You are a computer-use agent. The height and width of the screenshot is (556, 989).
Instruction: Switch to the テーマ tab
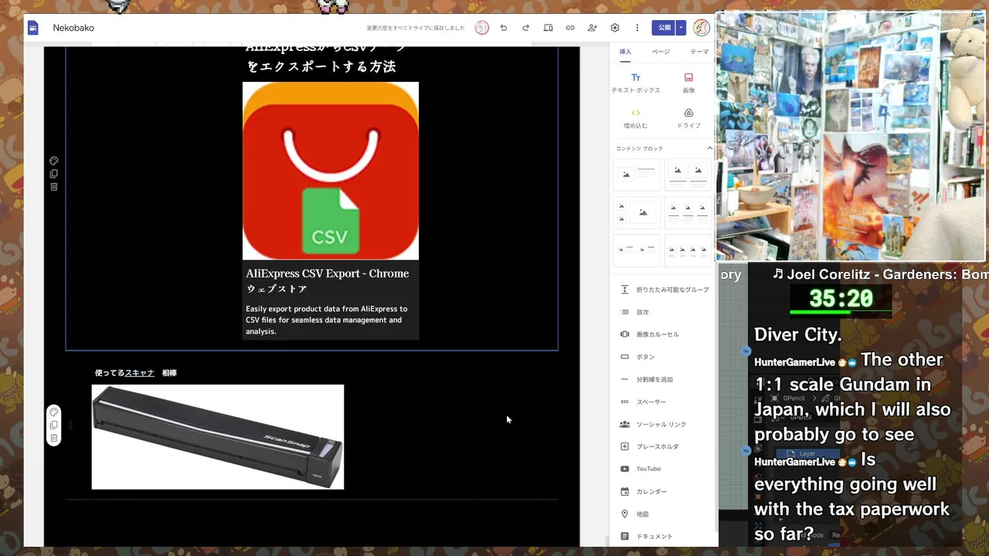[699, 52]
